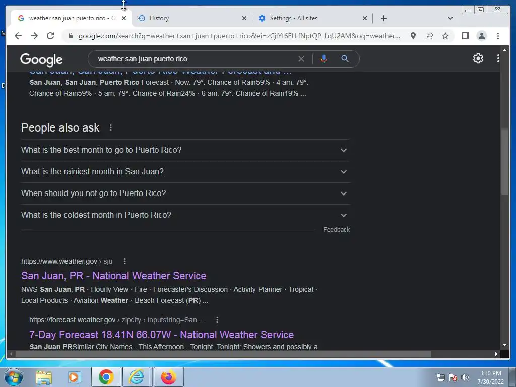The image size is (516, 387).
Task: Send Feedback on People also ask
Action: (x=336, y=230)
